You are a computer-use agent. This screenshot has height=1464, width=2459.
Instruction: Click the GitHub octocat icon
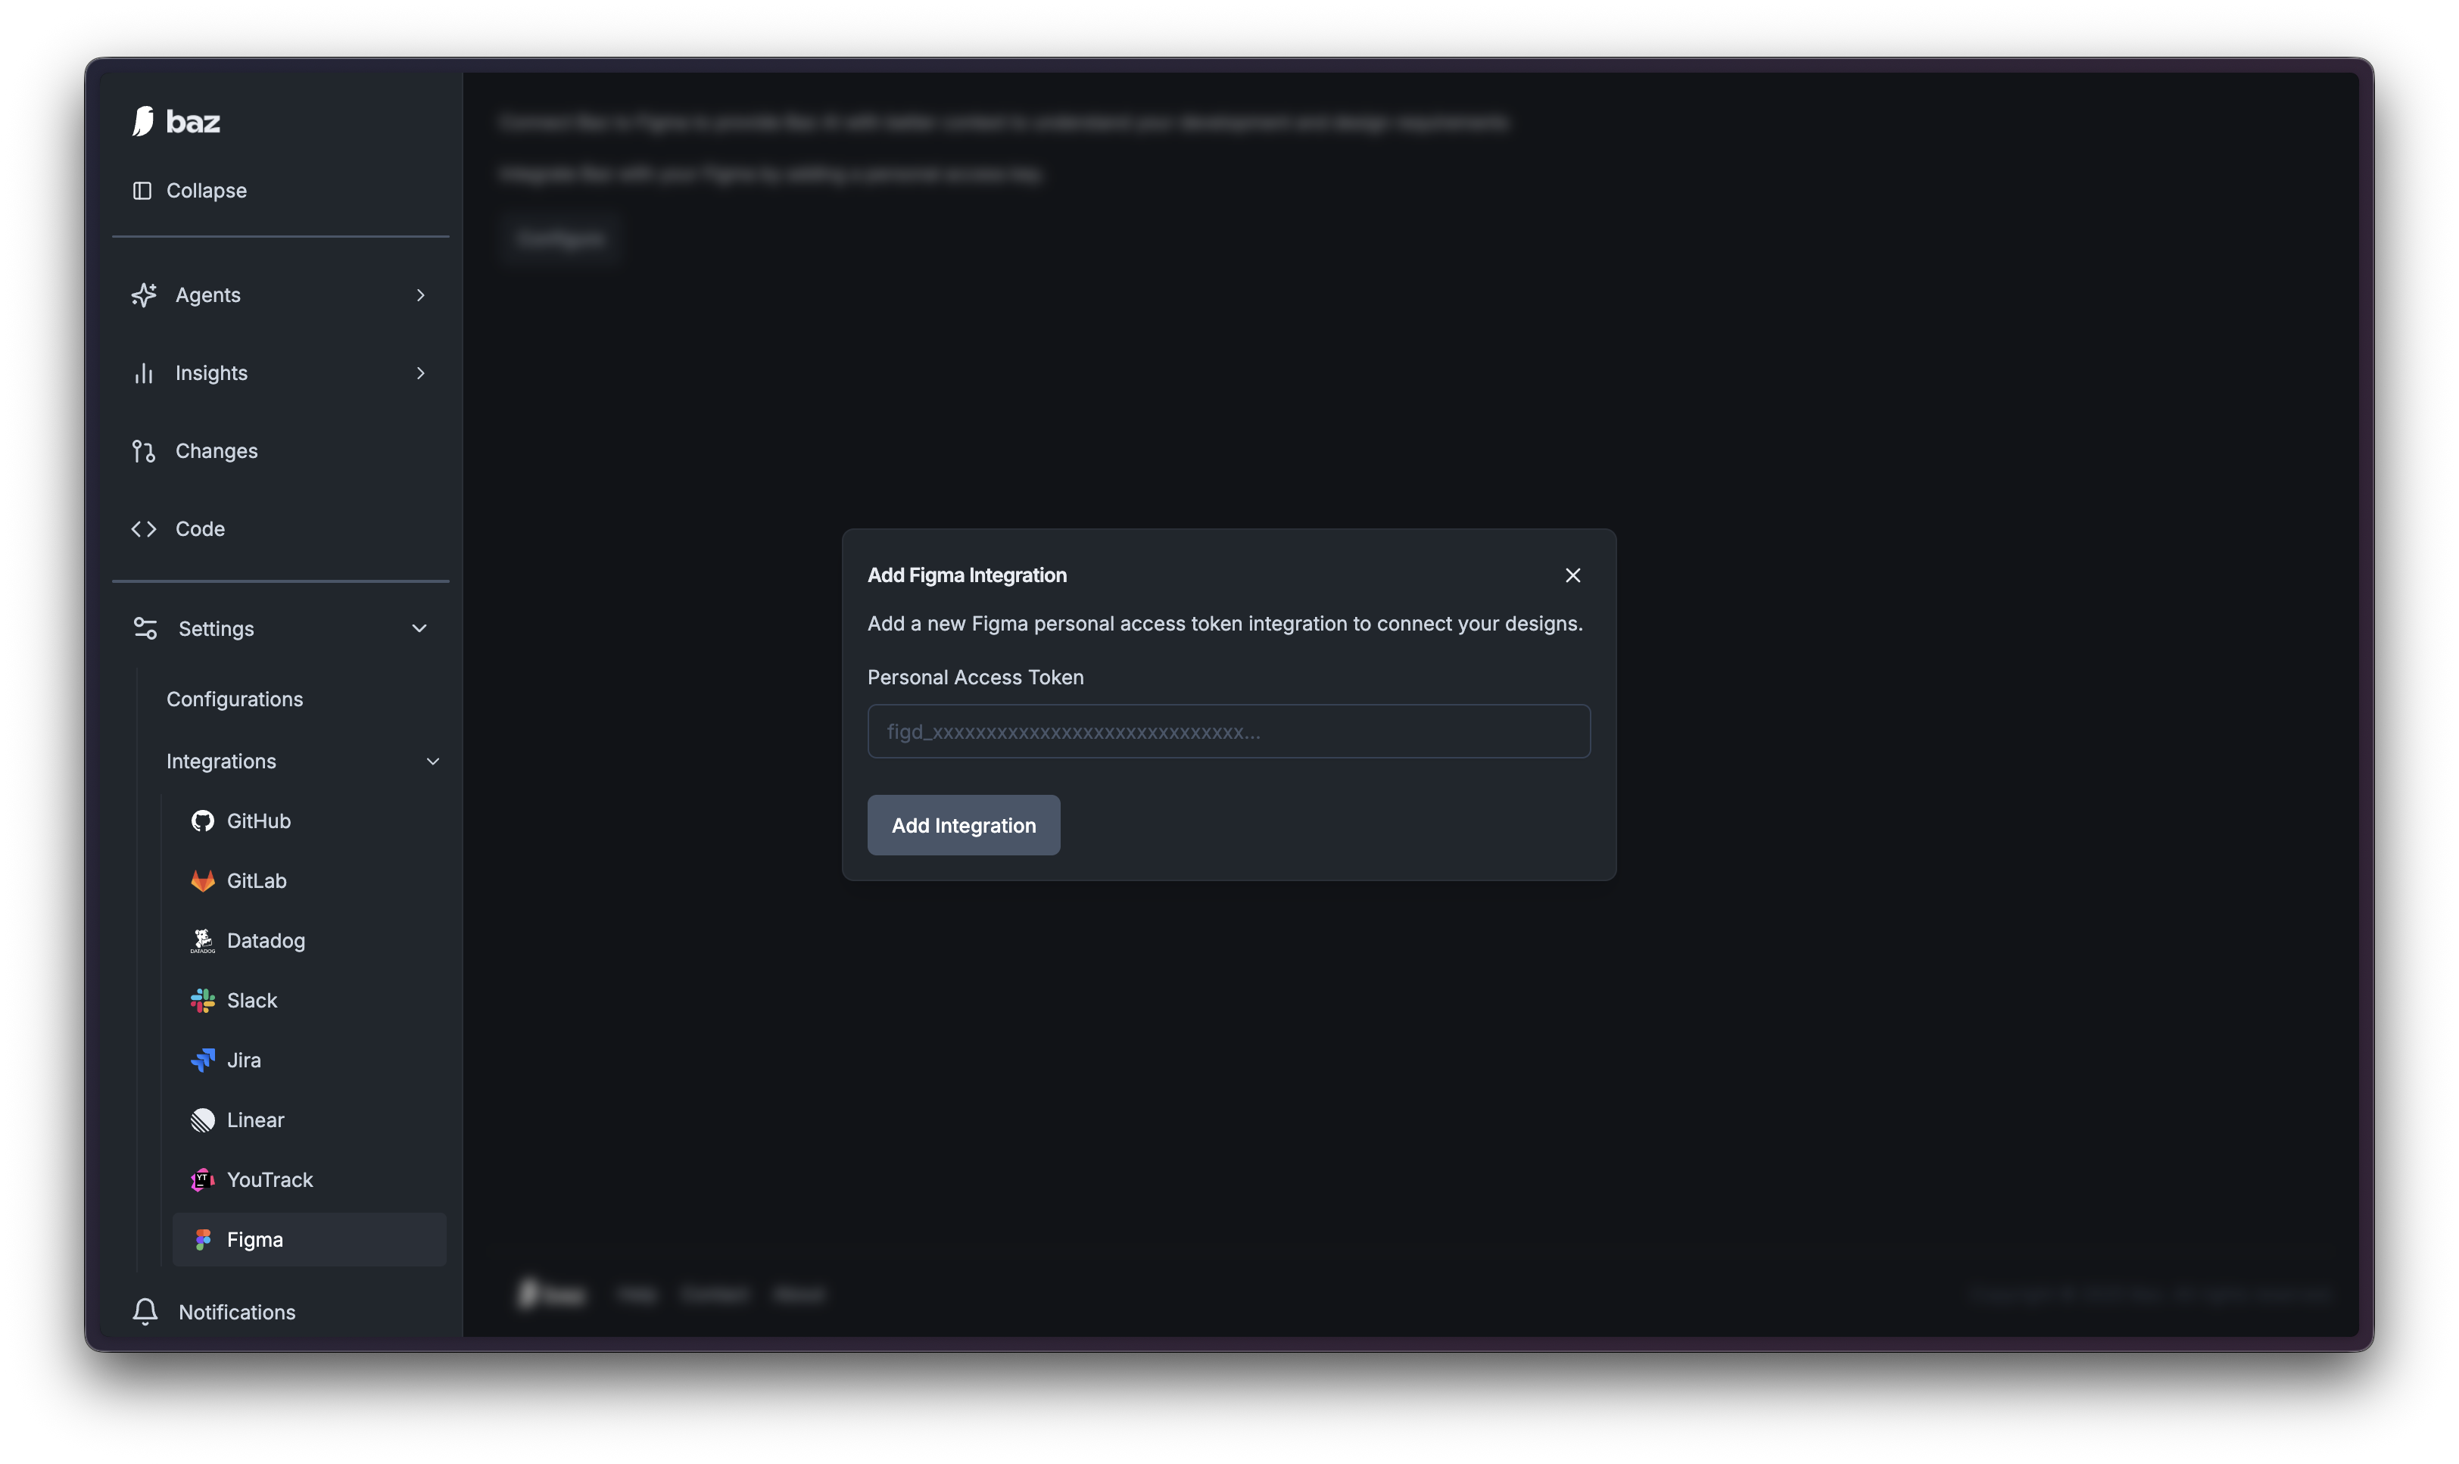pos(203,821)
